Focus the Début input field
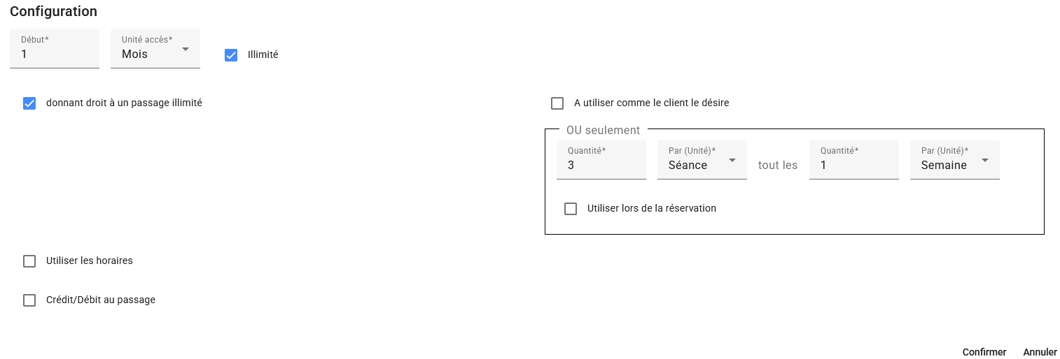The image size is (1060, 359). click(x=55, y=53)
